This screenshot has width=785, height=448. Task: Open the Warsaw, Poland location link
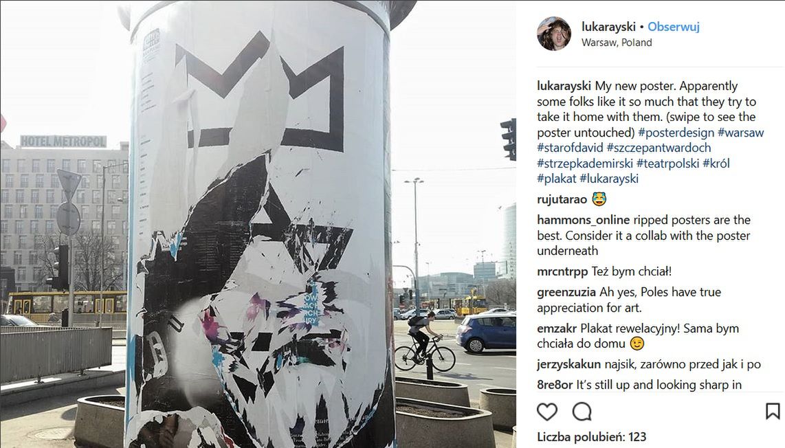617,43
